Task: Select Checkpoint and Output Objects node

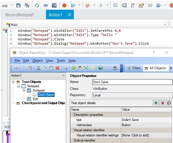Action: click(x=43, y=103)
